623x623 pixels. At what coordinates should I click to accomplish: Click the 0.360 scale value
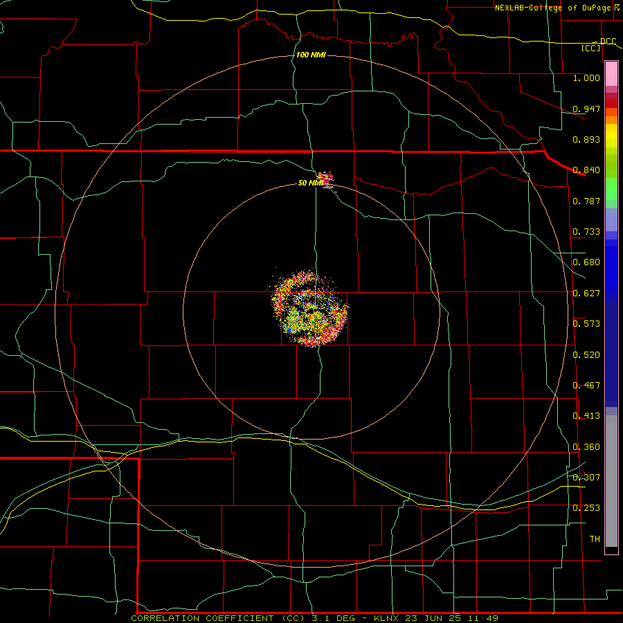586,447
